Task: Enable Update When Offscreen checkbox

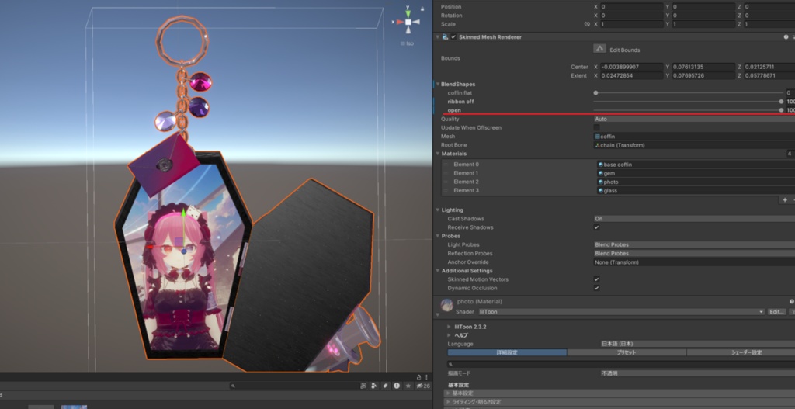Action: point(596,128)
